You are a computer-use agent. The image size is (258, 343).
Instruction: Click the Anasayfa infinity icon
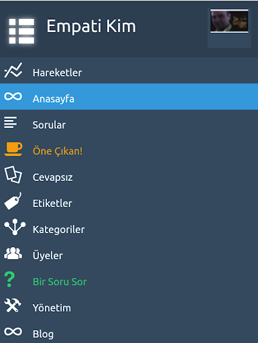[13, 96]
